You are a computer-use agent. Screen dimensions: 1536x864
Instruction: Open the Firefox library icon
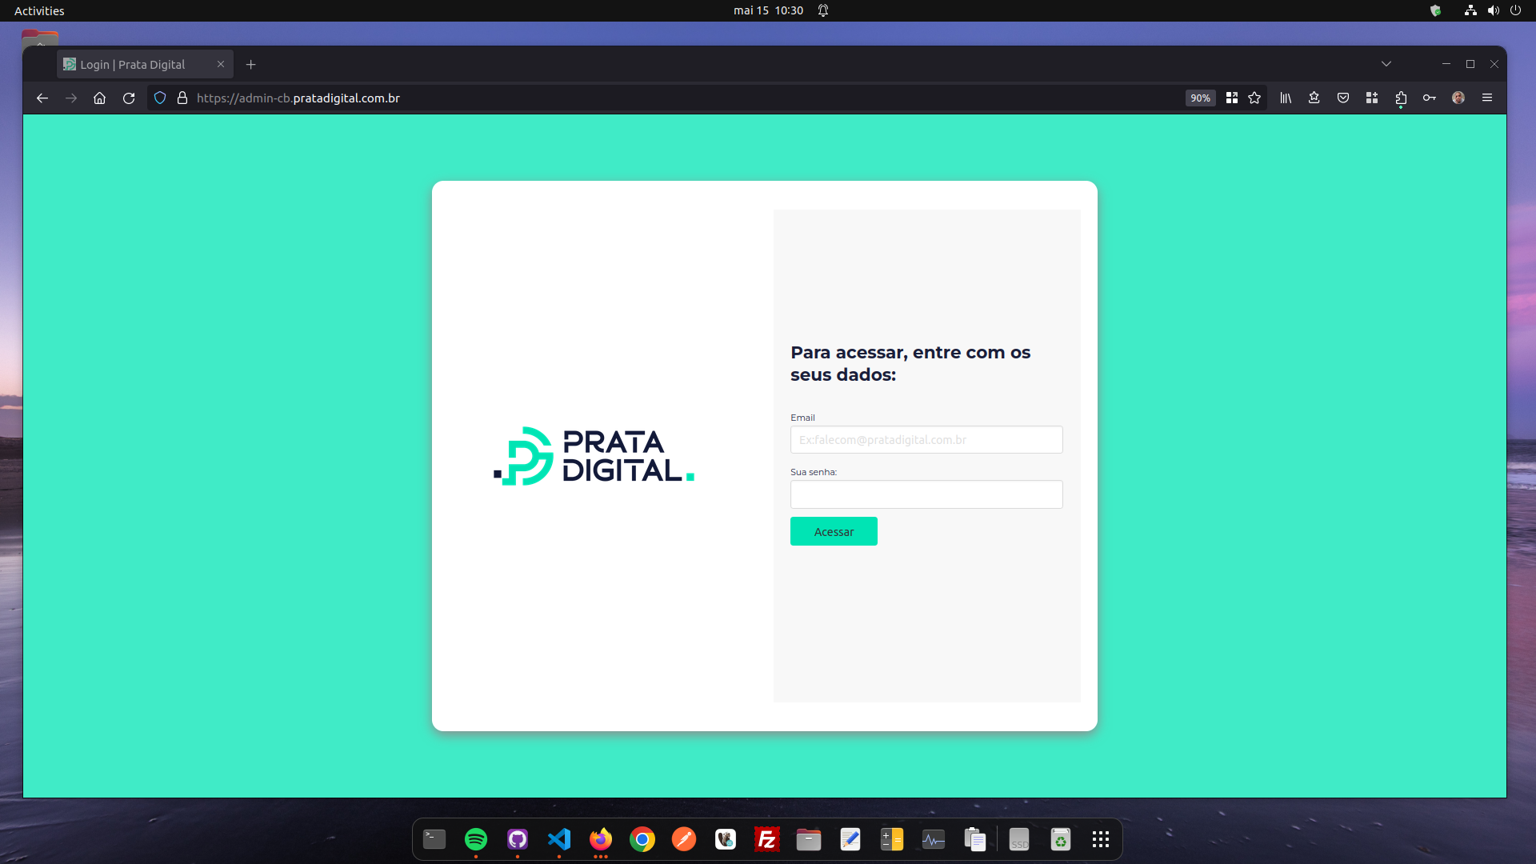point(1286,98)
